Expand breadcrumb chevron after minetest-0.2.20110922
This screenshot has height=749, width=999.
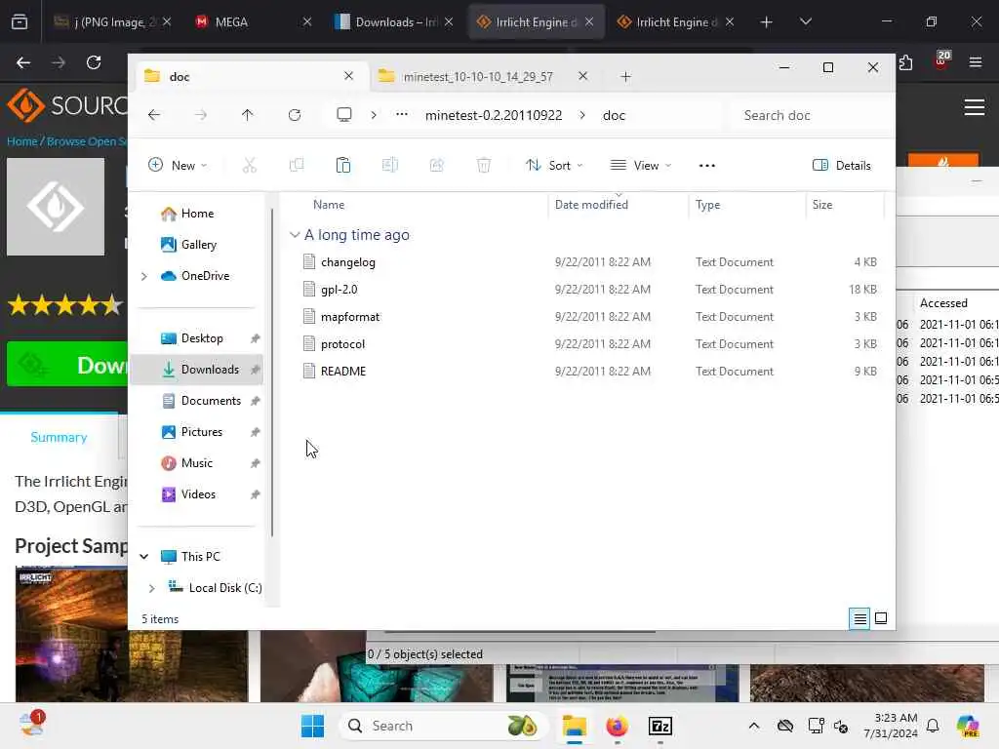coord(582,115)
